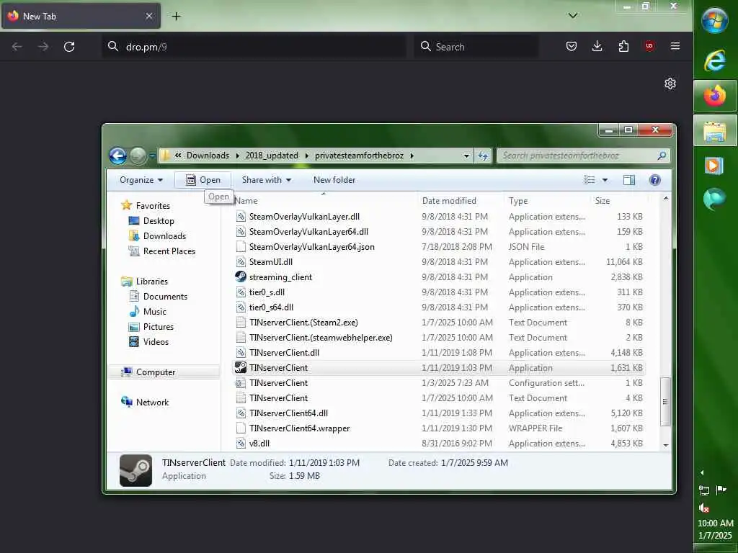Toggle the preview pane
Screen dimensions: 738x553
coord(628,180)
